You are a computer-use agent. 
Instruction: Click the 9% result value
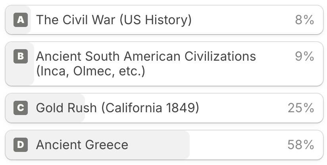[304, 56]
